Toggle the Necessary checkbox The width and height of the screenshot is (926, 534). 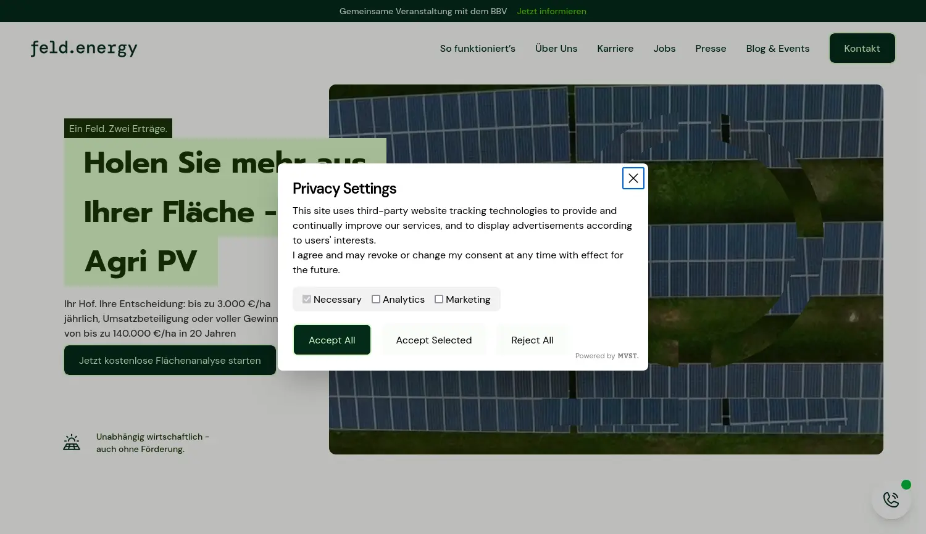307,299
